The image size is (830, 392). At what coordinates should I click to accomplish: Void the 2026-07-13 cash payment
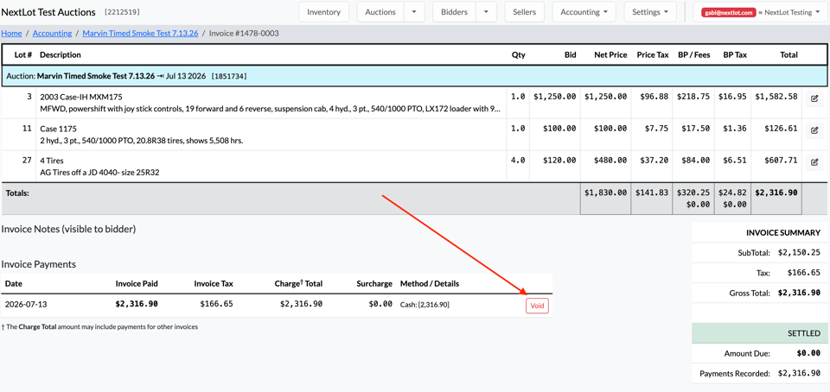click(537, 306)
